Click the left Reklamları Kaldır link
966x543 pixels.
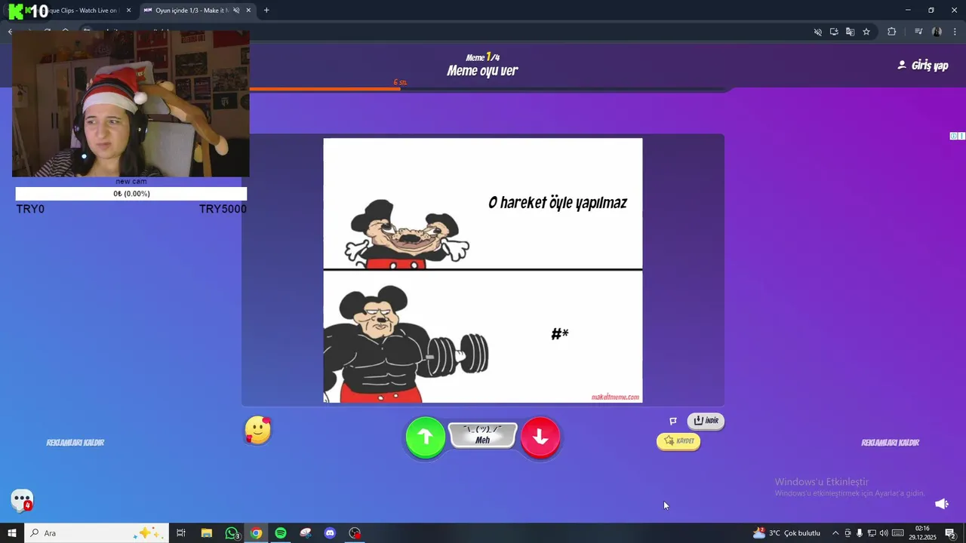(75, 443)
